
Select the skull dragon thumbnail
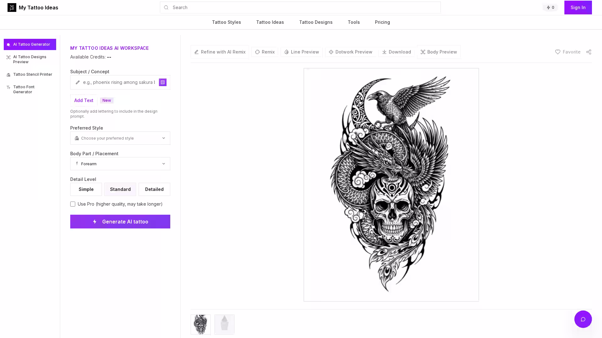(x=201, y=325)
